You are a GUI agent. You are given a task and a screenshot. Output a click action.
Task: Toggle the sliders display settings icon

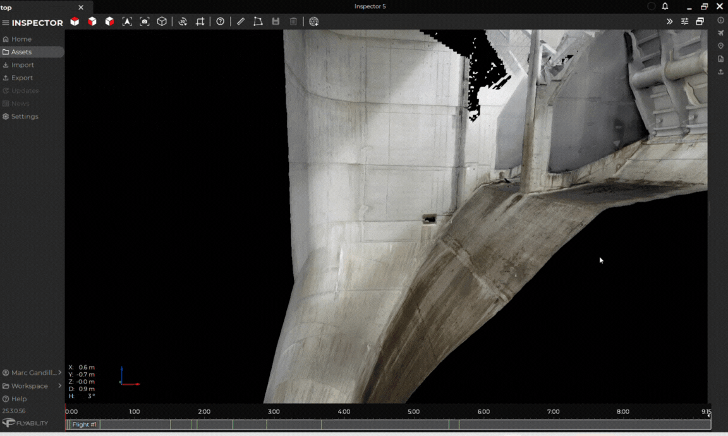(684, 21)
